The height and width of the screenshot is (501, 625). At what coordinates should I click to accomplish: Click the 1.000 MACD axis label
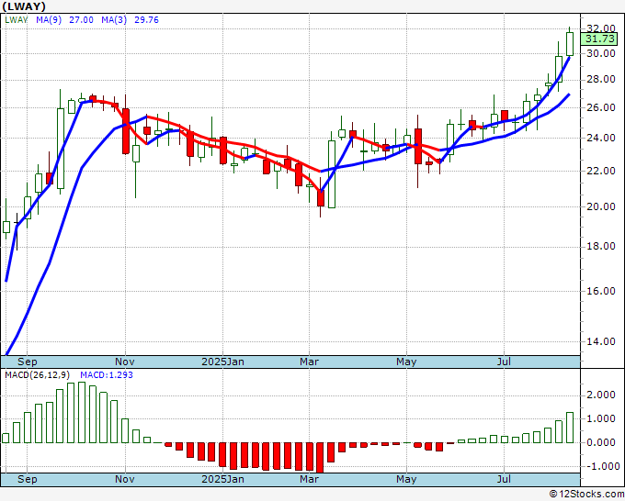[x=601, y=418]
